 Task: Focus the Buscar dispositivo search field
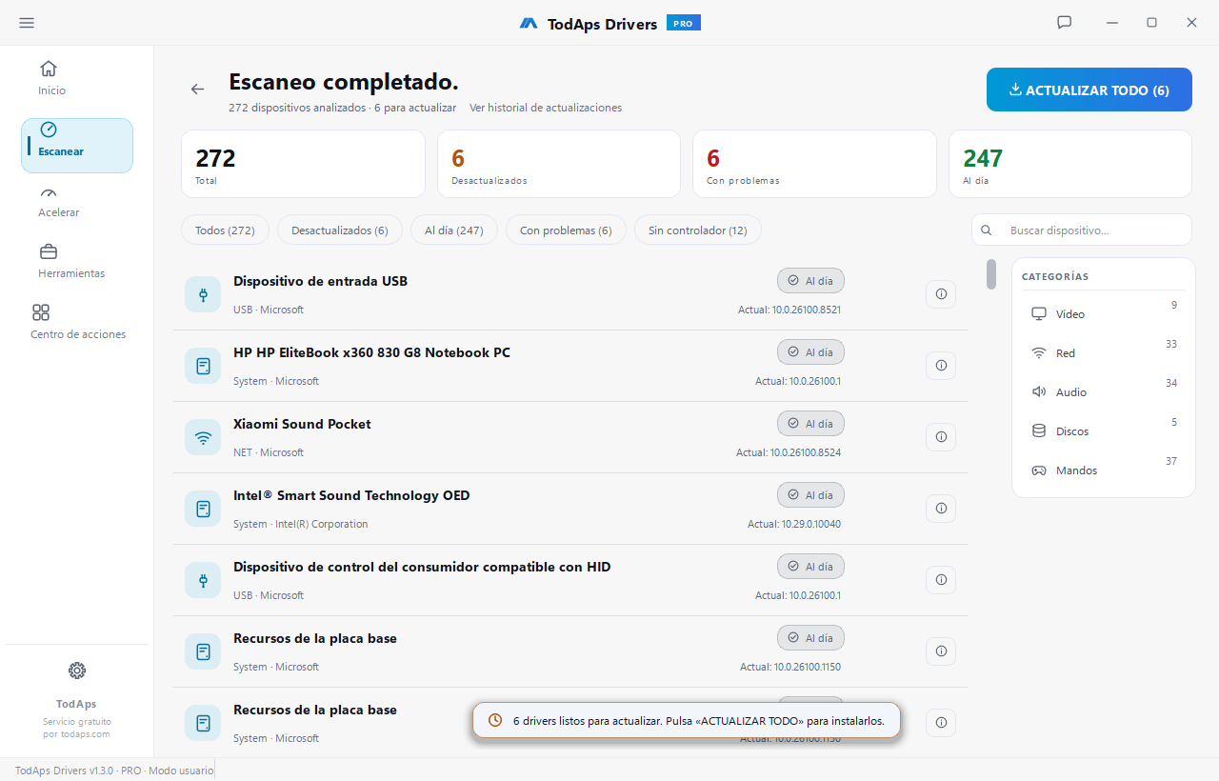coord(1082,230)
